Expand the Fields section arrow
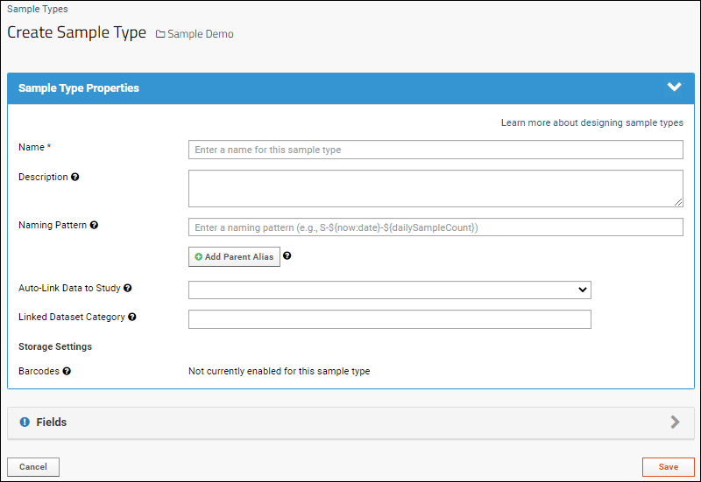 (675, 423)
